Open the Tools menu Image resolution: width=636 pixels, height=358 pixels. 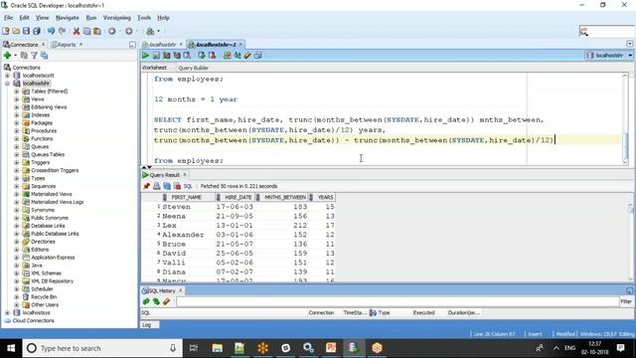[x=144, y=18]
